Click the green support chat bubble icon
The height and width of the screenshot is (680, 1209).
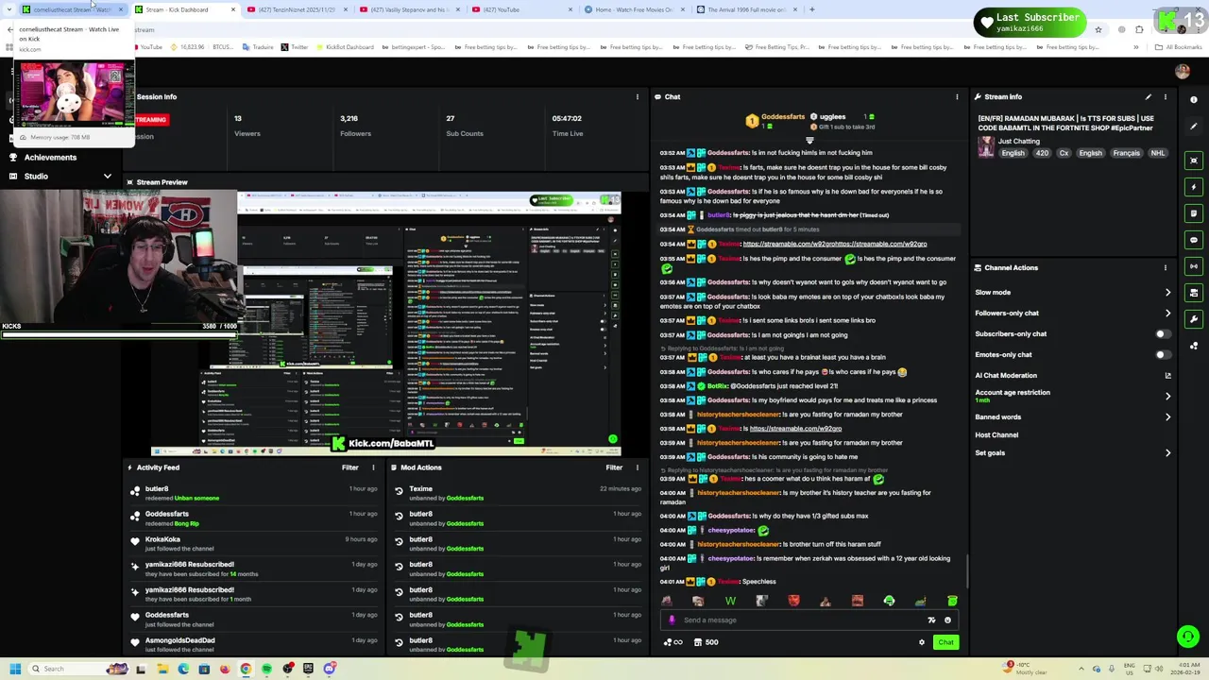(x=1187, y=637)
